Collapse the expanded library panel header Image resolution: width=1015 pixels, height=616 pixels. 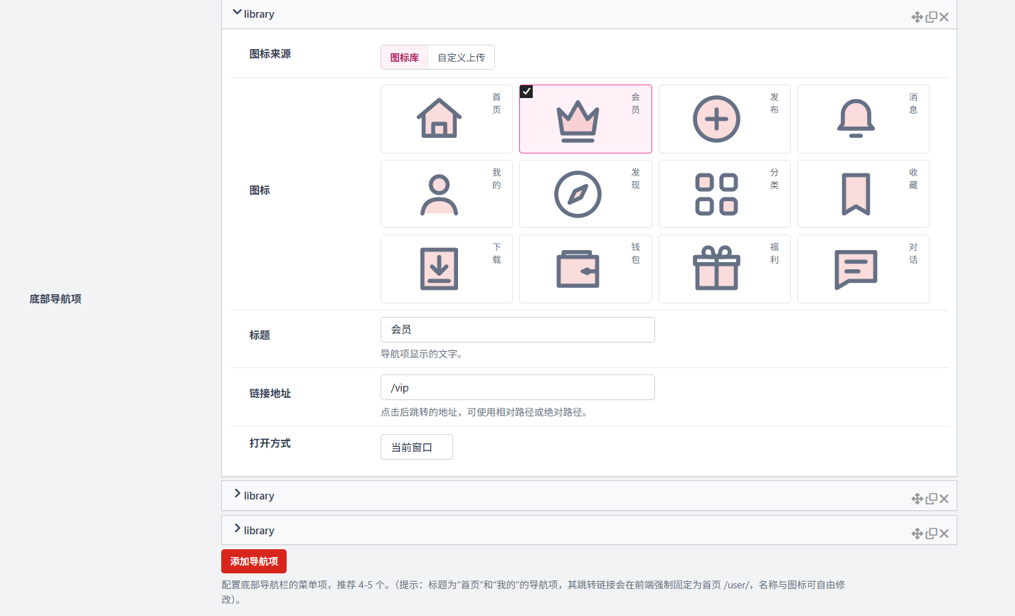(589, 14)
